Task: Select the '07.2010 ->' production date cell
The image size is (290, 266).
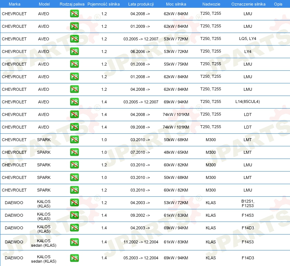Action: point(140,152)
